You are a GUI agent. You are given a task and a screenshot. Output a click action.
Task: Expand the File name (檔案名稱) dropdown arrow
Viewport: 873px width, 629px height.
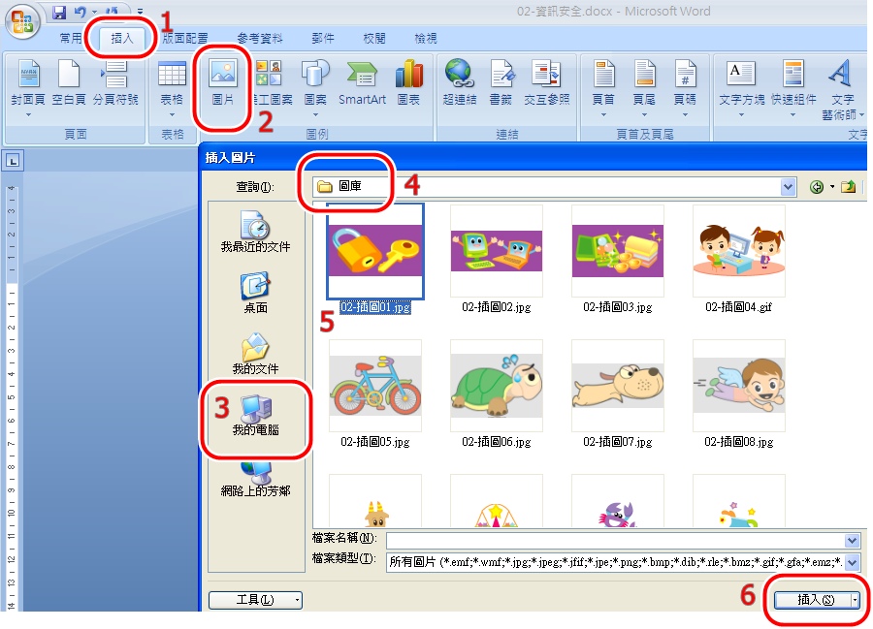(x=852, y=540)
